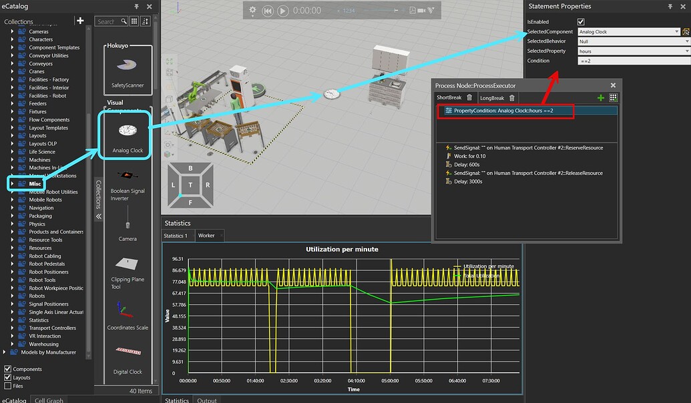Enable the Files filter checkbox
The width and height of the screenshot is (691, 403).
(8, 386)
